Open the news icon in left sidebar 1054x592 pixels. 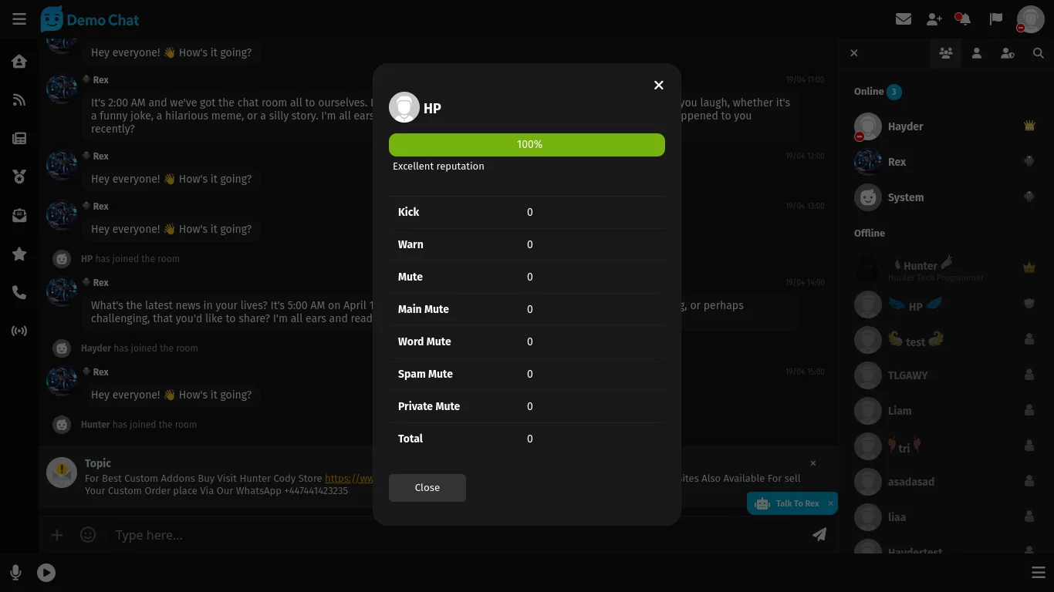[19, 139]
